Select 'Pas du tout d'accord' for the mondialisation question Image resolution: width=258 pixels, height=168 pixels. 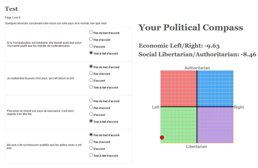click(x=91, y=32)
